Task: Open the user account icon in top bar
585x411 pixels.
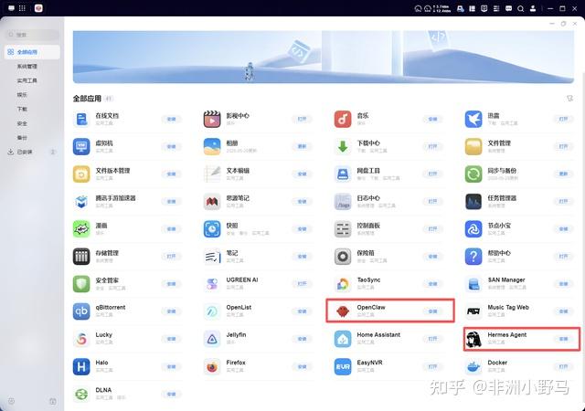Action: point(533,8)
